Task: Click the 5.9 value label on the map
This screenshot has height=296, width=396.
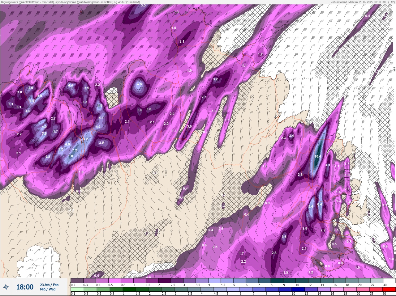Action: (x=100, y=106)
